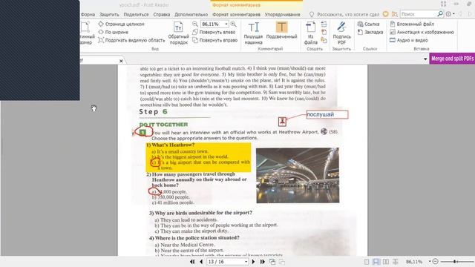
Task: Open the Защитить ribbon tab
Action: pos(109,14)
